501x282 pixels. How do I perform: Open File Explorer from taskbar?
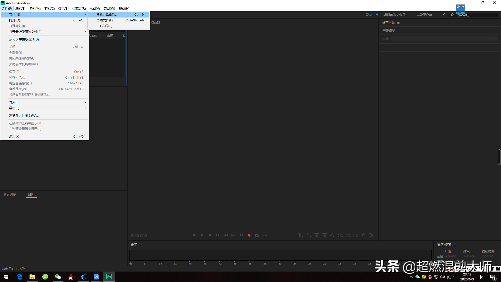coord(32,277)
